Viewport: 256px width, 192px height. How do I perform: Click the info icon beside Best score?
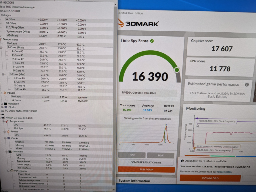(x=172, y=106)
